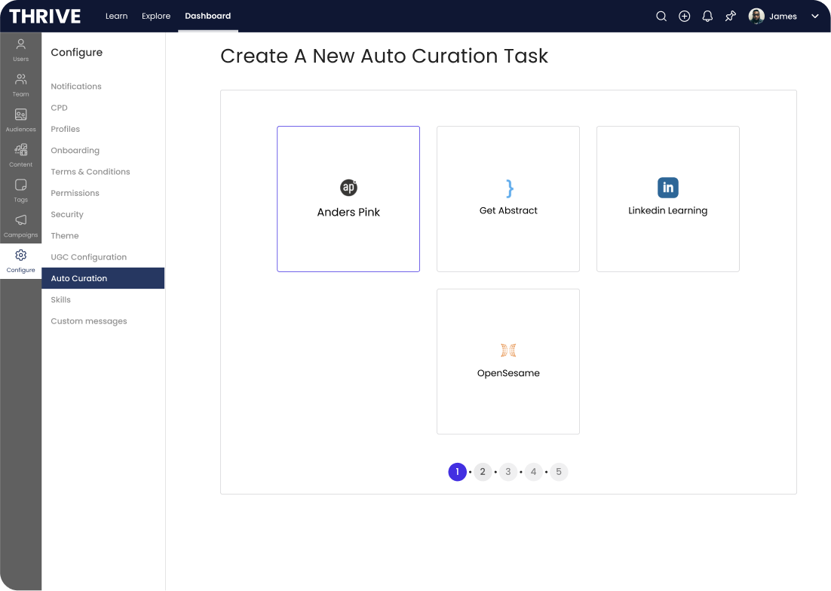This screenshot has height=591, width=831.
Task: Click the THRIVE logo
Action: coord(45,17)
